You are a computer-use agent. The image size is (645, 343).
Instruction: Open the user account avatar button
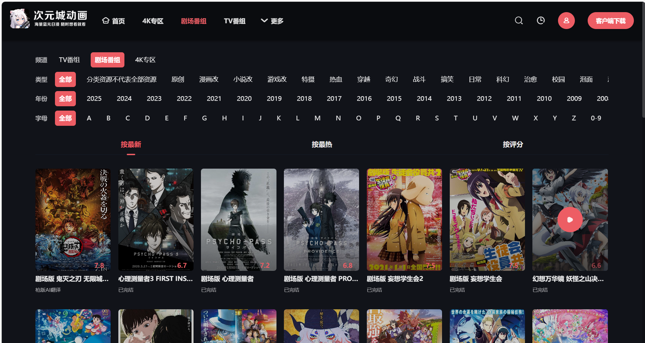click(566, 21)
